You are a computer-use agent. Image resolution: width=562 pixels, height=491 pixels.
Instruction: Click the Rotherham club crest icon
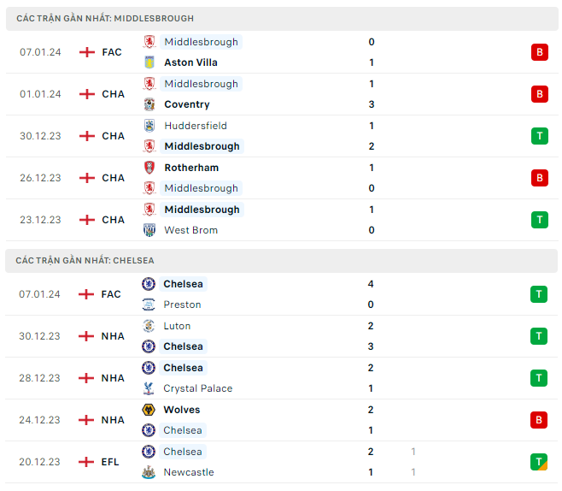point(149,168)
